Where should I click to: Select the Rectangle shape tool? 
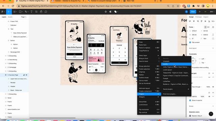[x=20, y=12]
